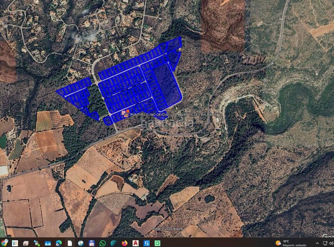Image resolution: width=334 pixels, height=247 pixels.
Task: Open the AutoCAD red A taskbar icon
Action: (135, 243)
